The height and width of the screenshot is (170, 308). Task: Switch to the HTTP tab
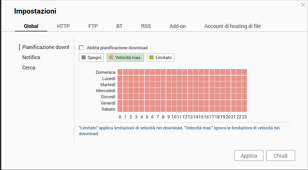click(x=63, y=26)
